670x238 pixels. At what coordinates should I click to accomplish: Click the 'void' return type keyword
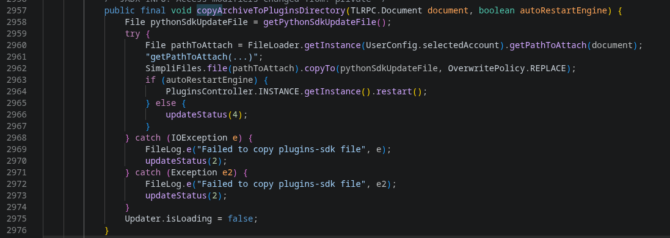(181, 10)
